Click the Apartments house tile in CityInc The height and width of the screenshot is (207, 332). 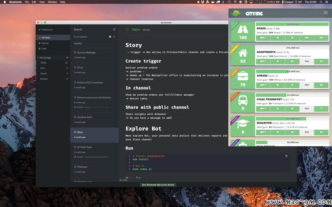tap(243, 55)
